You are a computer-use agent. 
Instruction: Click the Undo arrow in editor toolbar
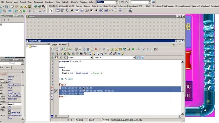[104, 49]
